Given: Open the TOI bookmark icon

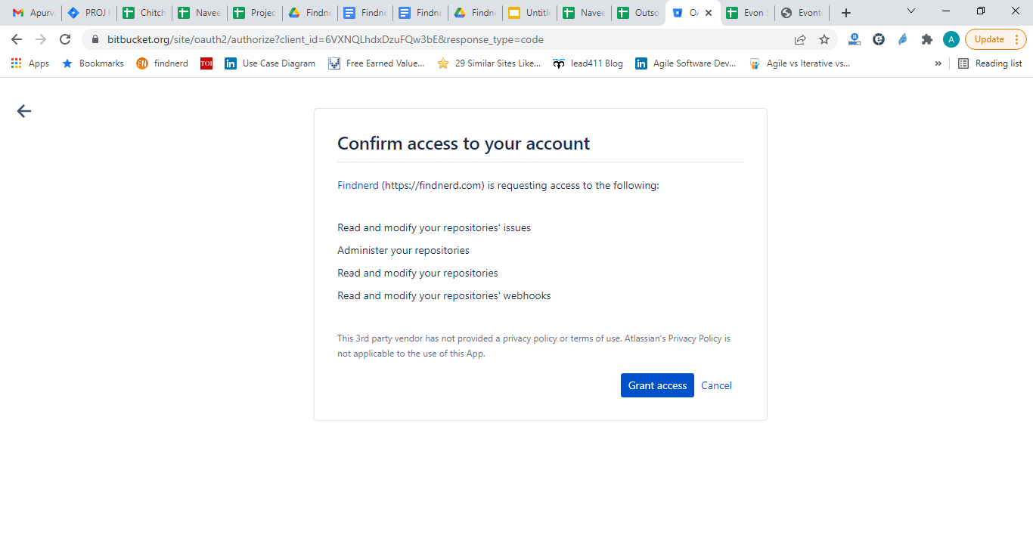Looking at the screenshot, I should point(206,63).
